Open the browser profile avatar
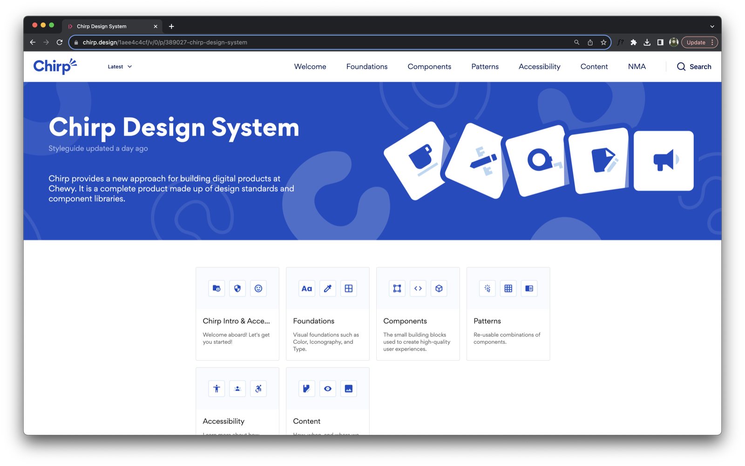 (674, 42)
